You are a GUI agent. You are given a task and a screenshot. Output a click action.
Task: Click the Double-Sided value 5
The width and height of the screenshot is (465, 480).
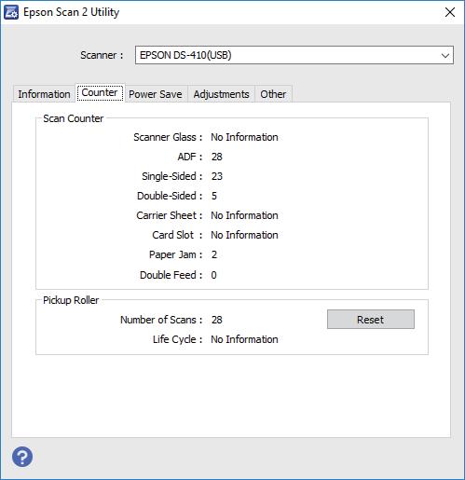click(214, 196)
